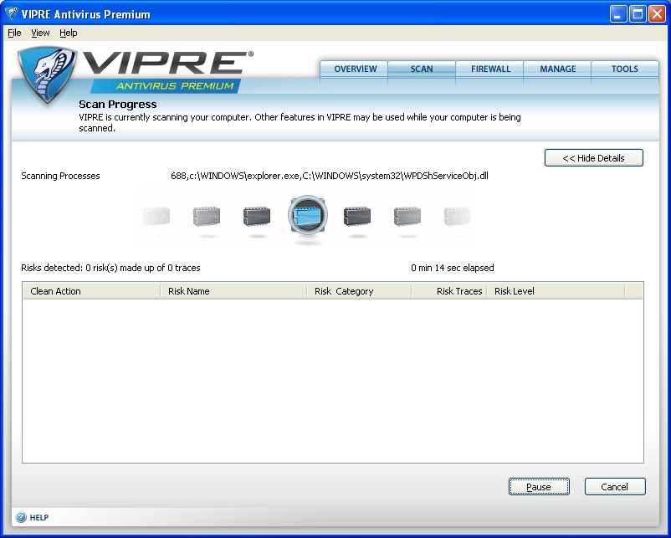Open the Help menu

point(69,33)
